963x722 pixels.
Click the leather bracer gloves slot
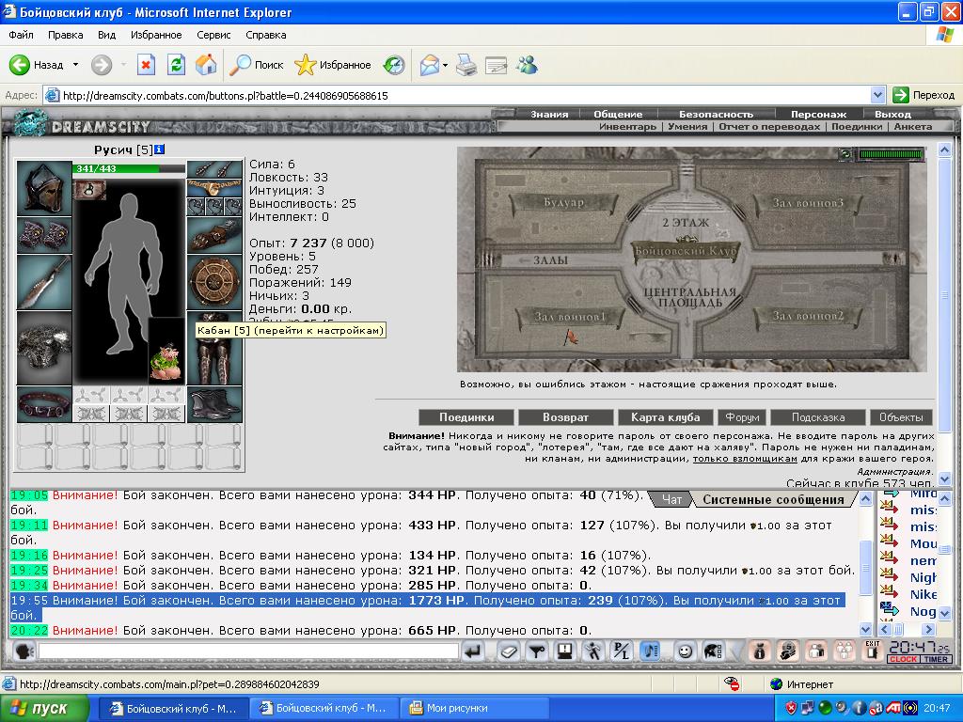click(214, 234)
